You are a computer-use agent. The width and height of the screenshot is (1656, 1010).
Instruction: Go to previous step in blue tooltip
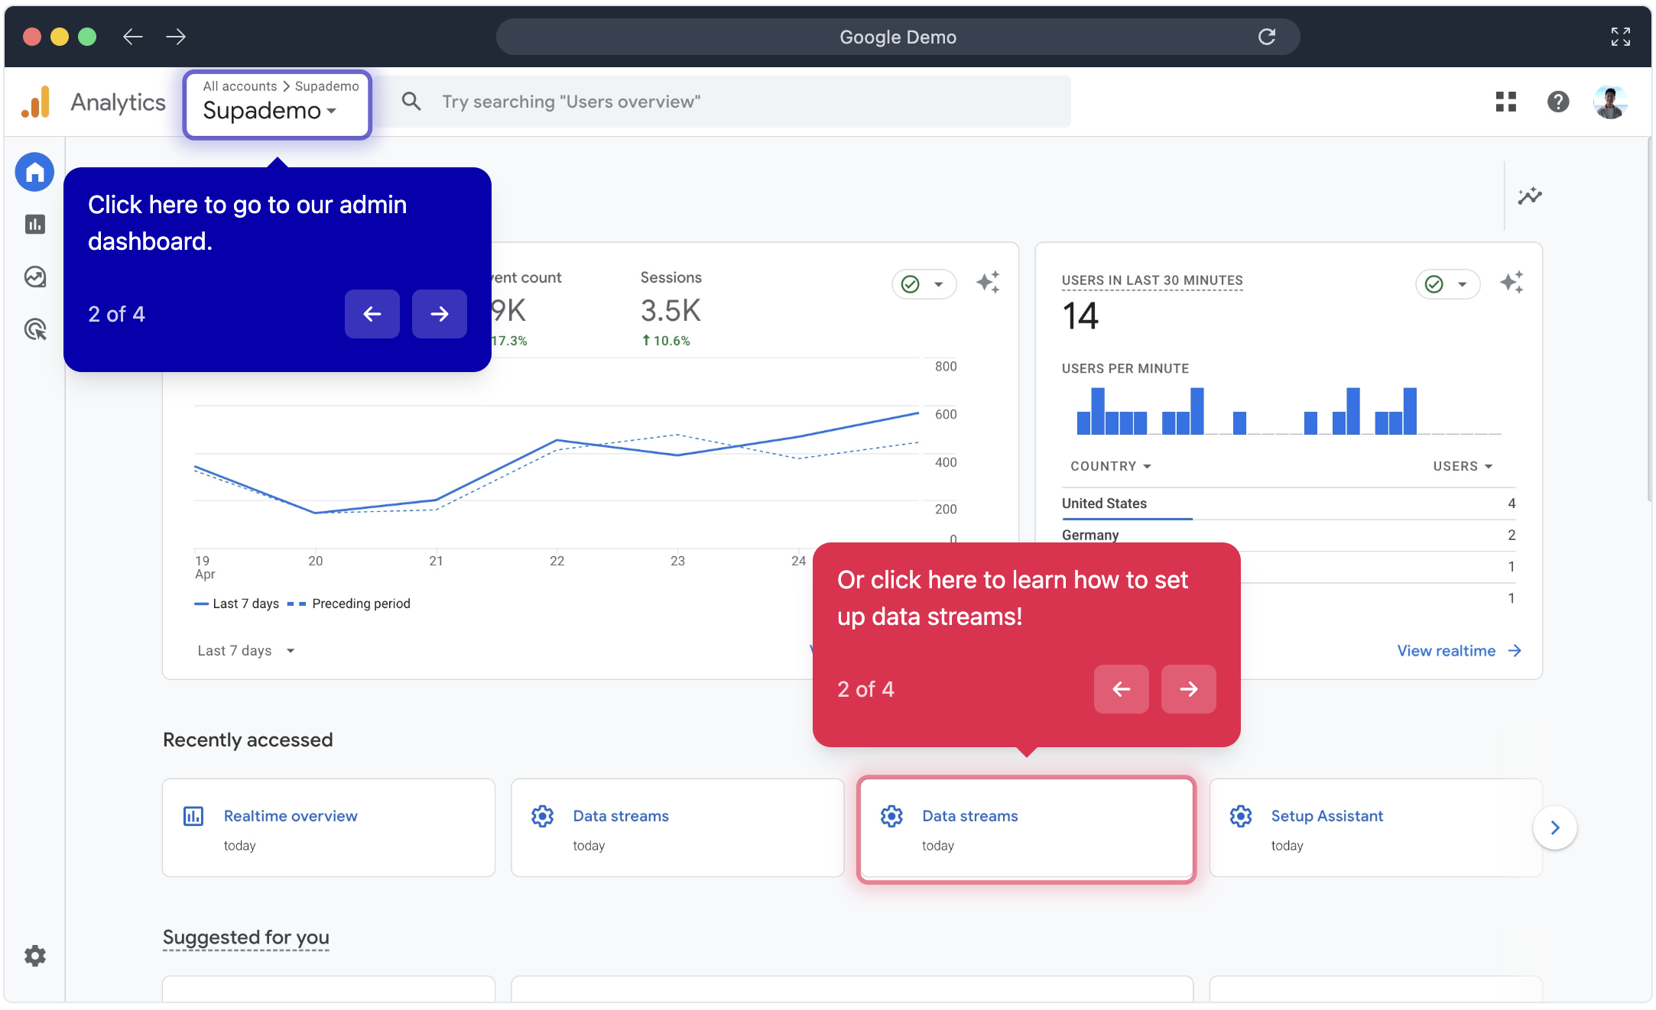click(x=372, y=314)
